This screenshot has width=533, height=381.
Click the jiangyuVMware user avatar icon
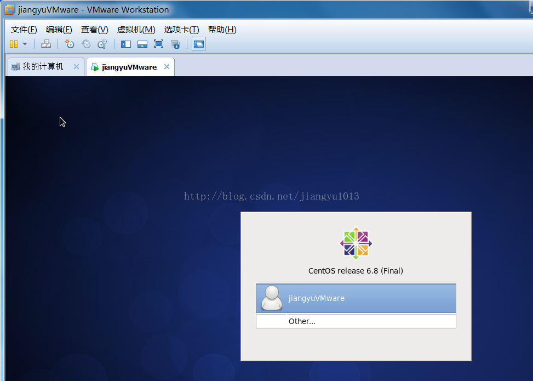[x=272, y=298]
